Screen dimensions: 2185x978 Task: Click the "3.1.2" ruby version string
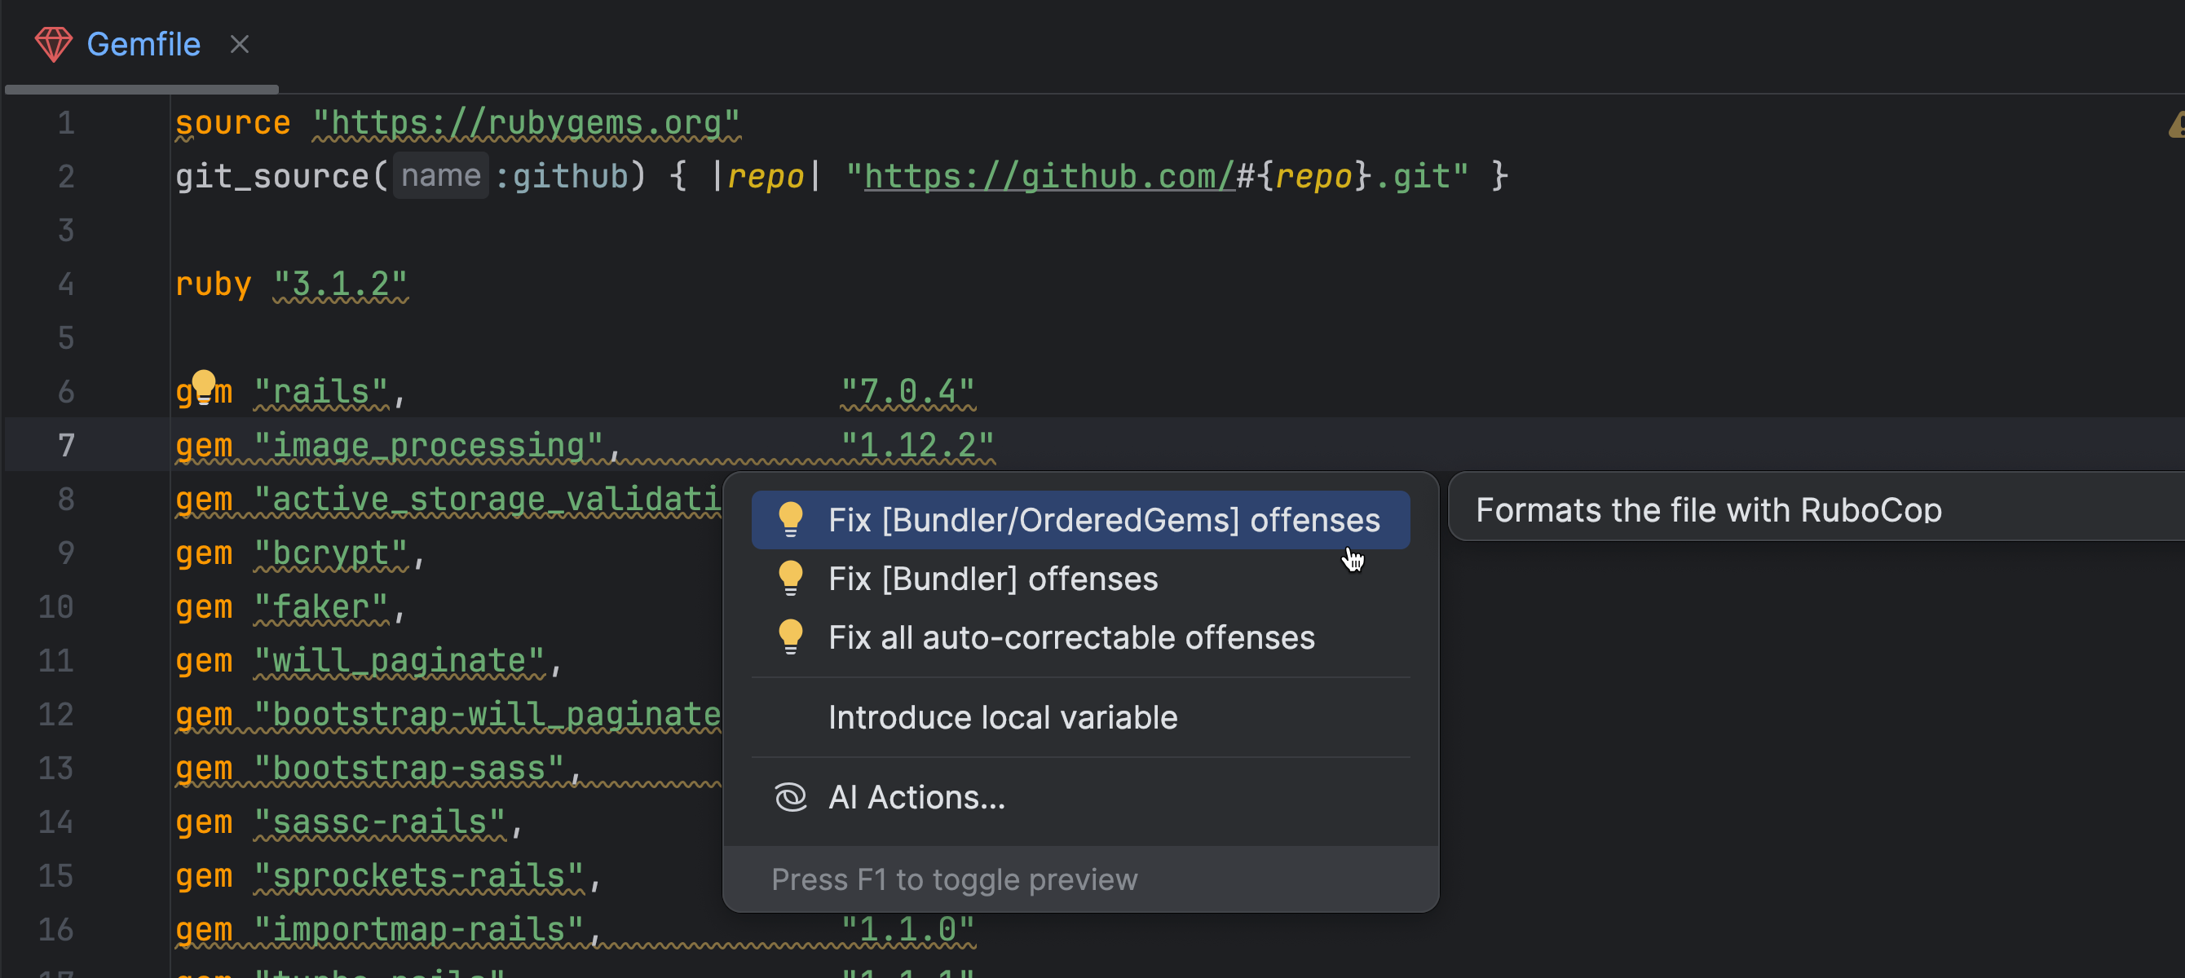click(x=340, y=285)
